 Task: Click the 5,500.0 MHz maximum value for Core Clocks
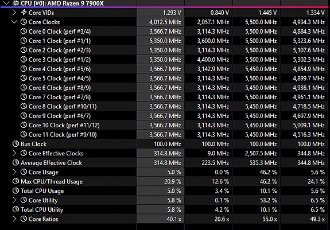click(261, 22)
